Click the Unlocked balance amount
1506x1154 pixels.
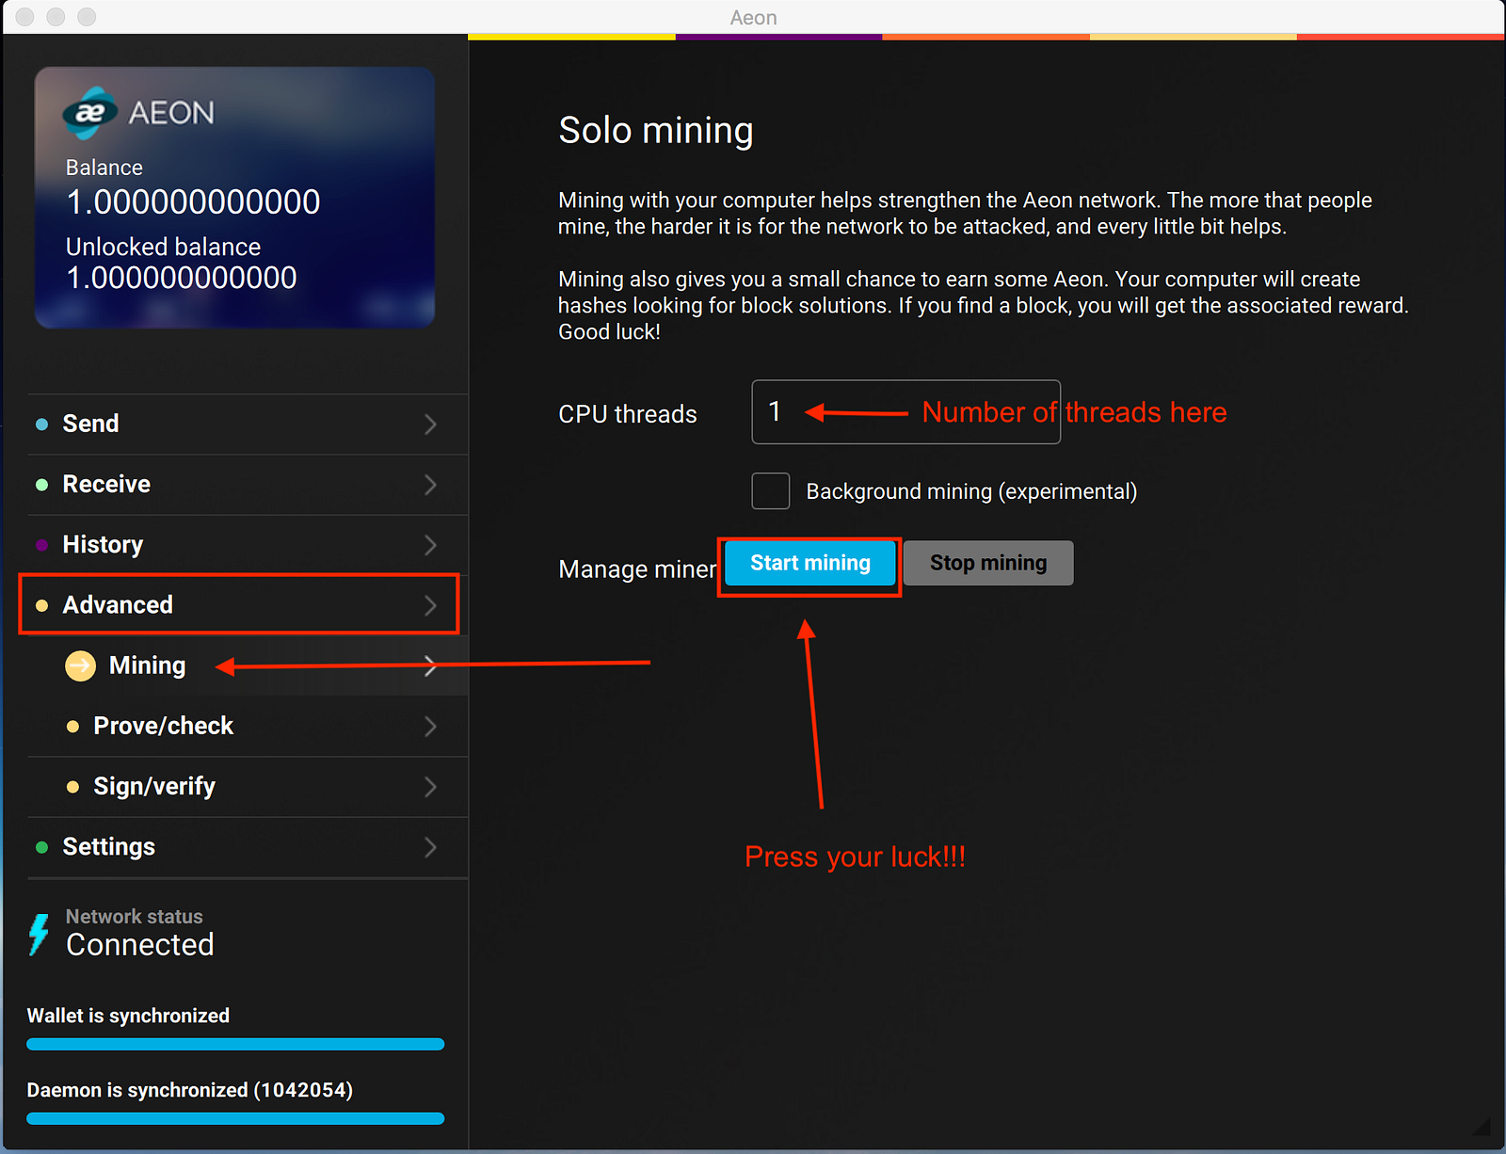point(182,278)
